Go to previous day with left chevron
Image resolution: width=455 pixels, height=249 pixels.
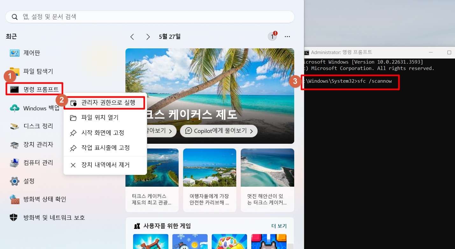click(132, 37)
